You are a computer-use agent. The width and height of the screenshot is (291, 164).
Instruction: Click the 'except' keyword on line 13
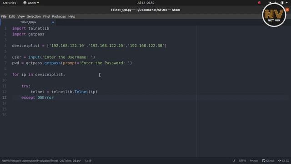coord(28,97)
